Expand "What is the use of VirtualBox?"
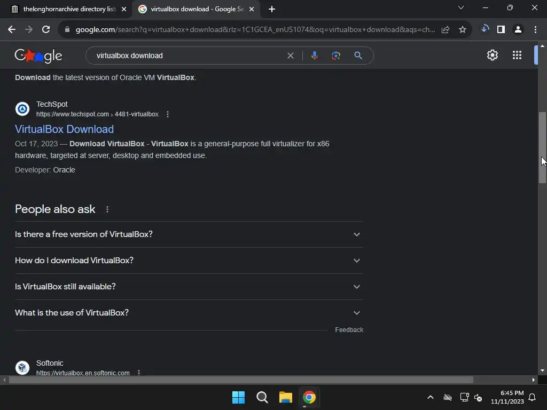 189,313
